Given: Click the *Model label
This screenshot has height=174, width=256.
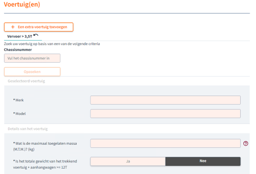Looking at the screenshot, I should click(20, 114).
